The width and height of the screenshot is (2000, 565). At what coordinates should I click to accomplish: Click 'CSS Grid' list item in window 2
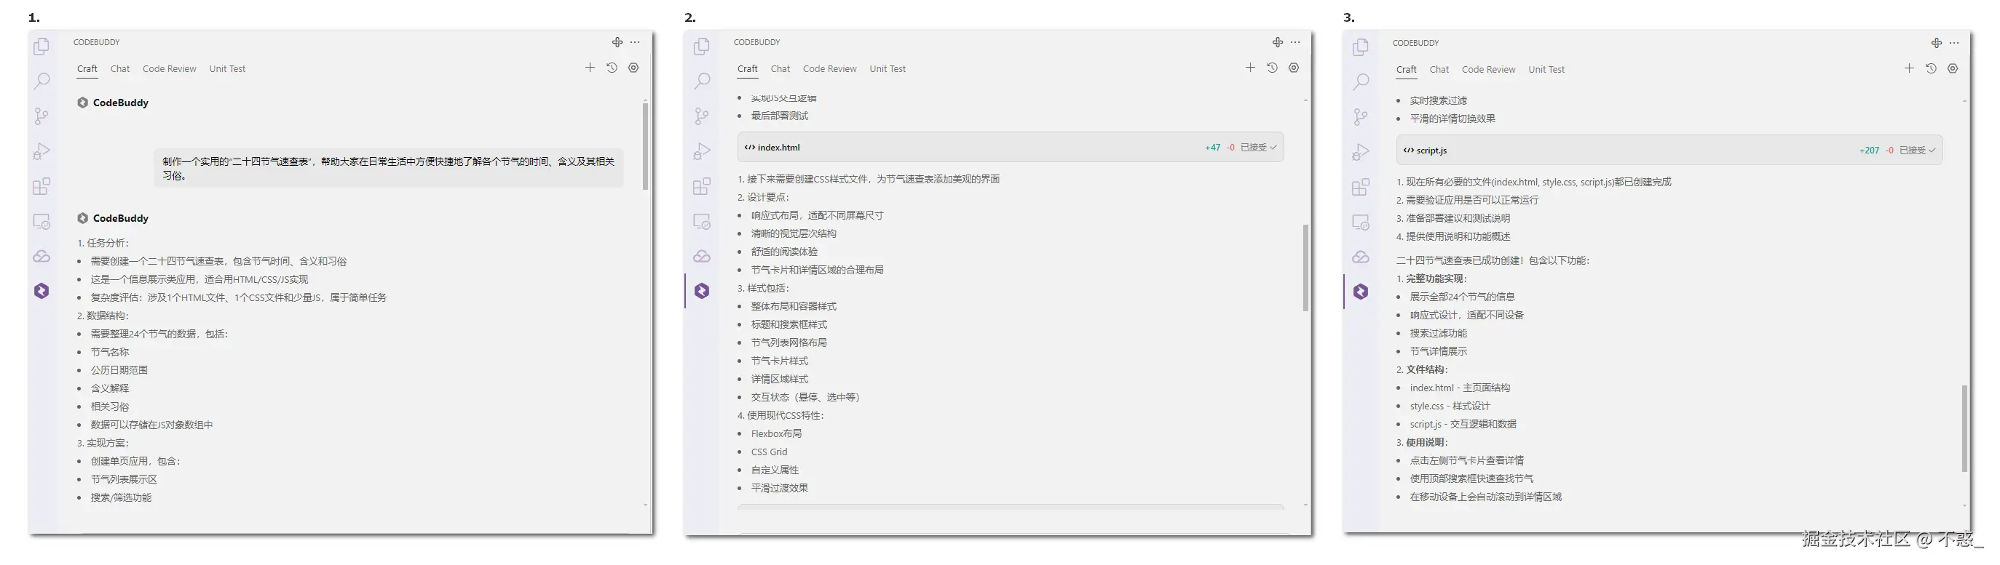point(770,452)
